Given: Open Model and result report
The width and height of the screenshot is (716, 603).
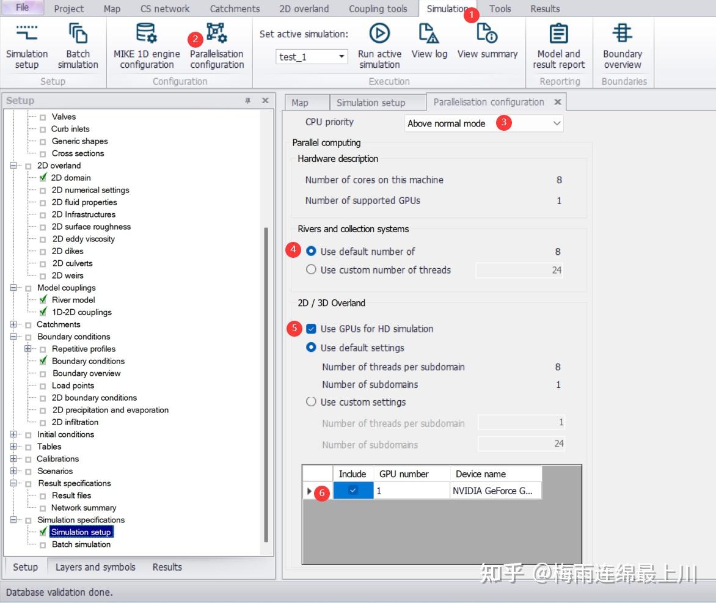Looking at the screenshot, I should click(558, 46).
